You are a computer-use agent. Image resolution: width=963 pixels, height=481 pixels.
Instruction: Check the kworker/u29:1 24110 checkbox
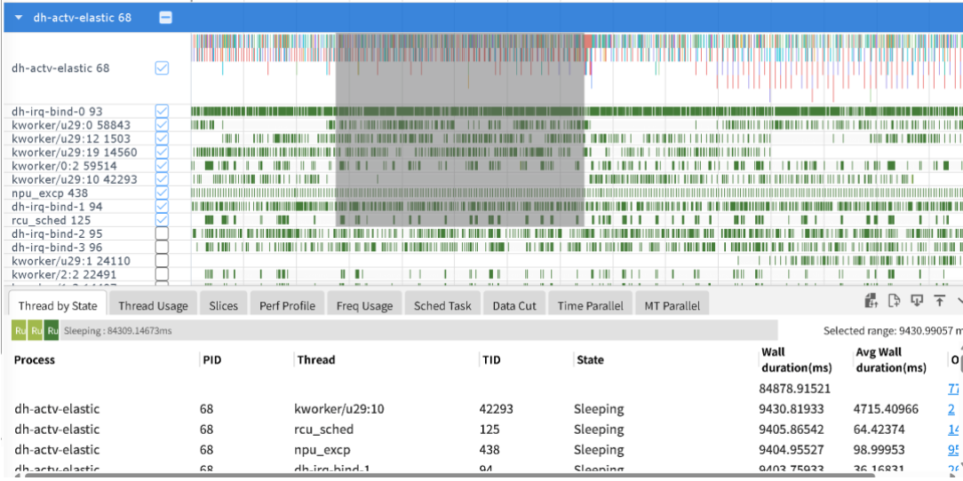click(162, 261)
